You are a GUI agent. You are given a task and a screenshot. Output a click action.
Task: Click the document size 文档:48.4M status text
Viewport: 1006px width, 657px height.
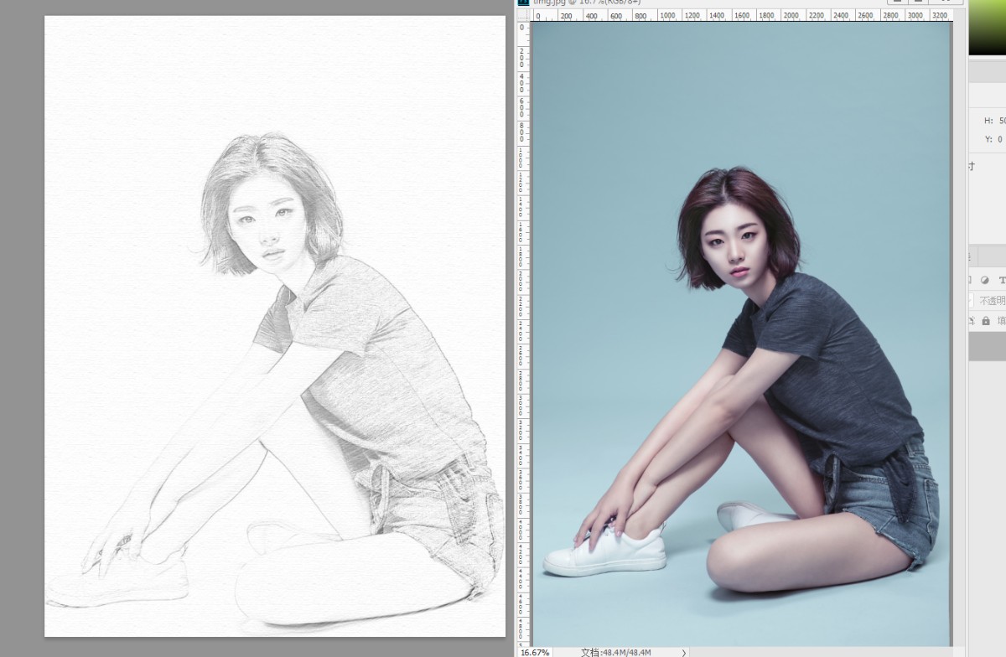[616, 652]
